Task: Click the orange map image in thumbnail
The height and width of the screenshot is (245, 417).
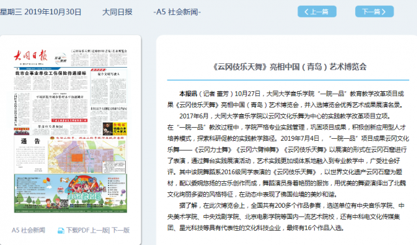Action: pos(87,156)
